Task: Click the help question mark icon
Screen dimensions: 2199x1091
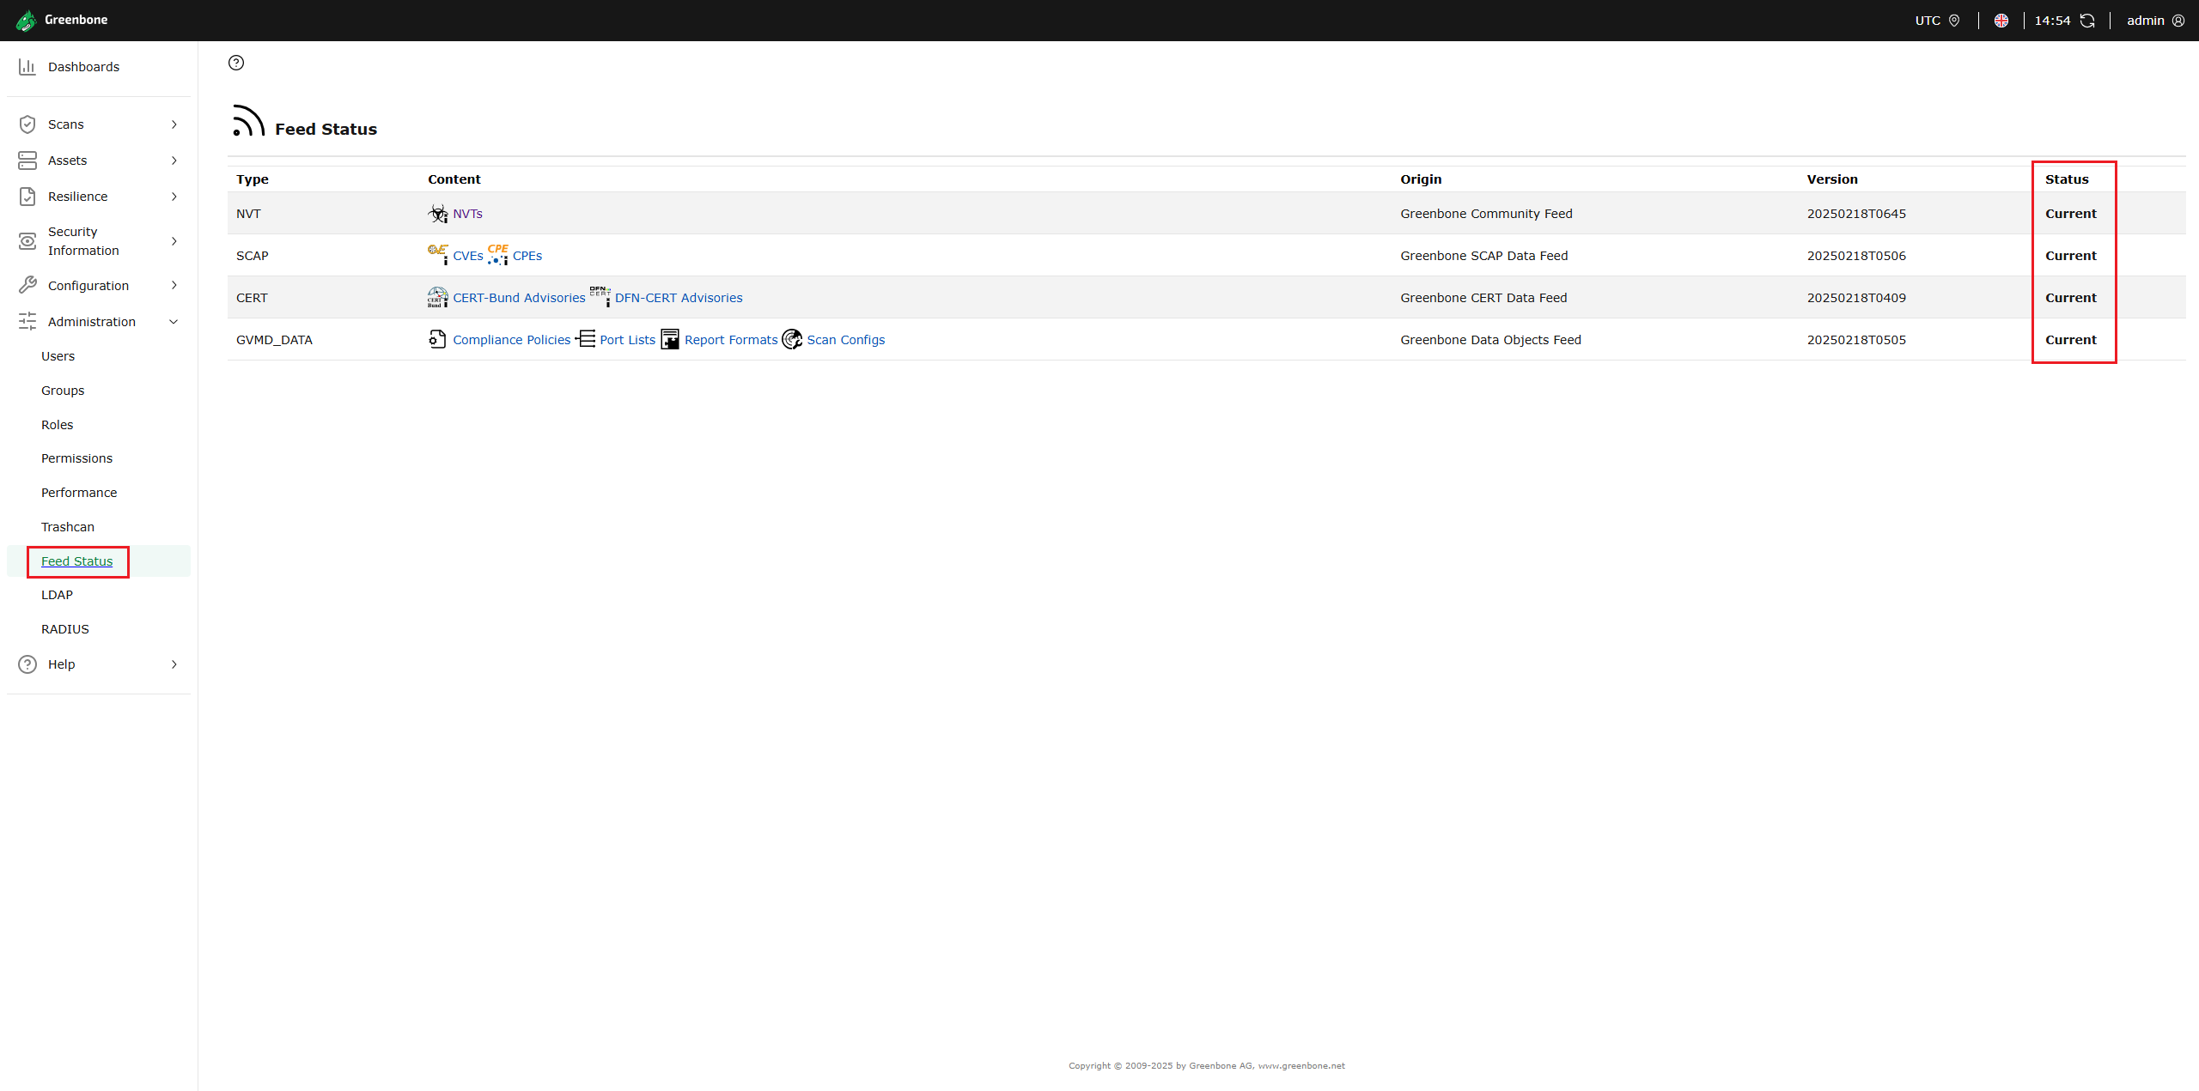Action: coord(236,63)
